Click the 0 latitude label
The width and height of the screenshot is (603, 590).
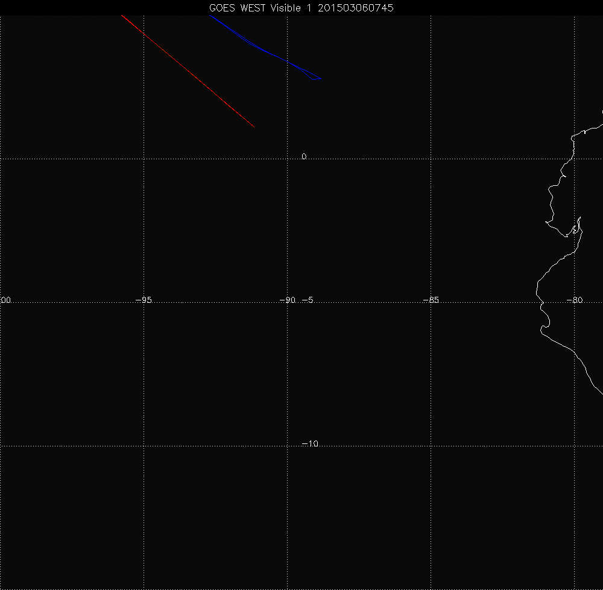(304, 157)
